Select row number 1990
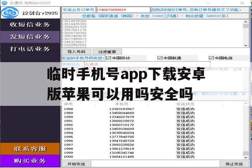 coord(68,117)
